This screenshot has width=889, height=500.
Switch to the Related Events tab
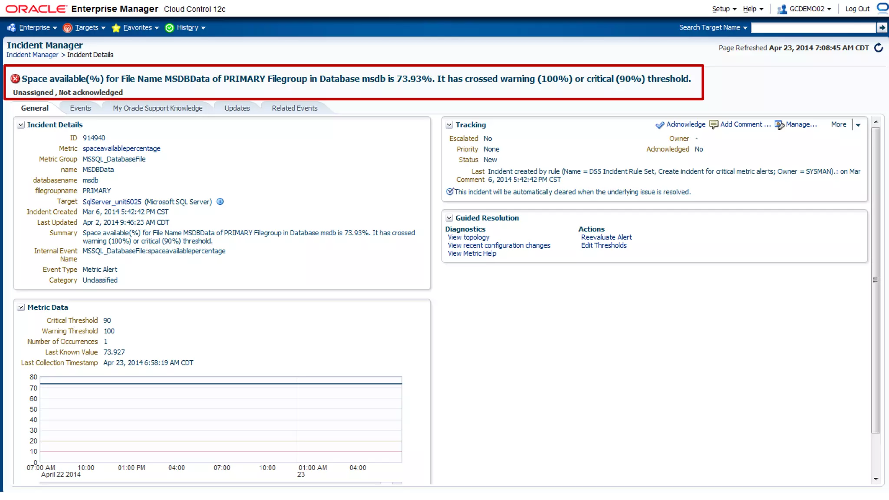point(294,108)
